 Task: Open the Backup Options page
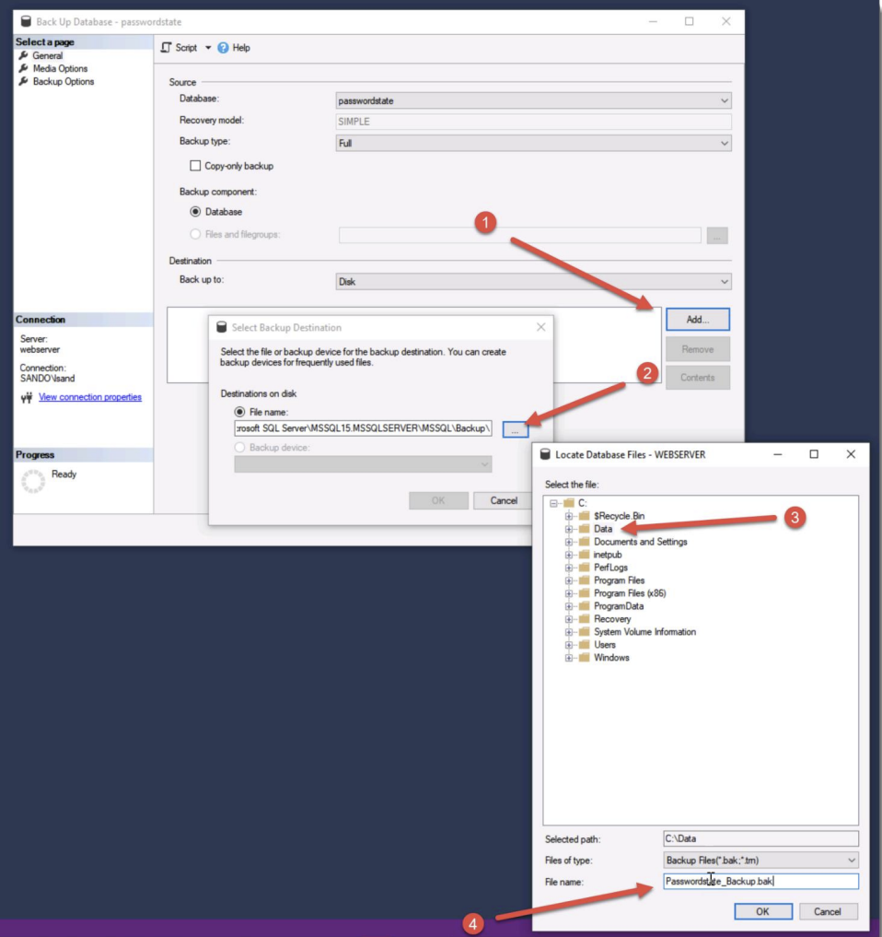coord(64,82)
